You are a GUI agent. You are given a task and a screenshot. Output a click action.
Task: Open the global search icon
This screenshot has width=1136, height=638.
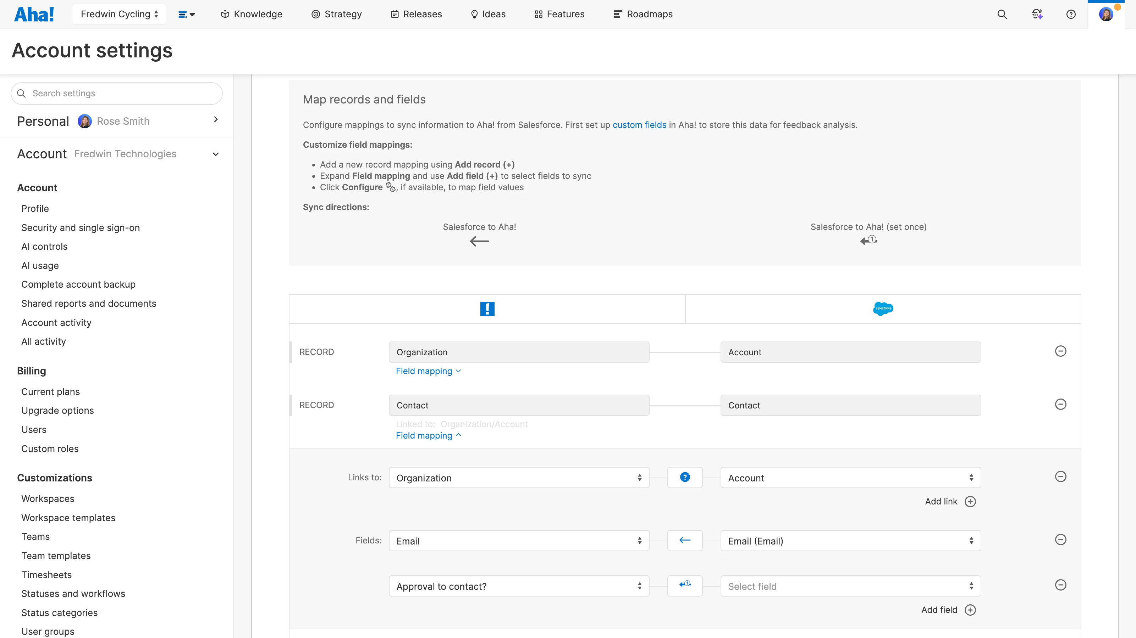click(x=1002, y=14)
